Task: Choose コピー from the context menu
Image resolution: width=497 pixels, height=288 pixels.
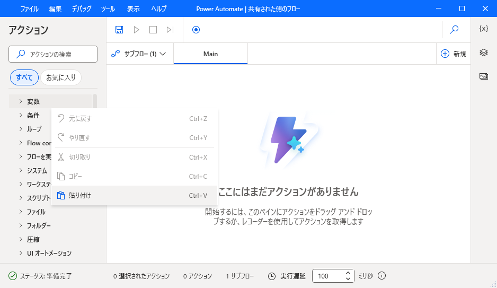Action: [135, 176]
